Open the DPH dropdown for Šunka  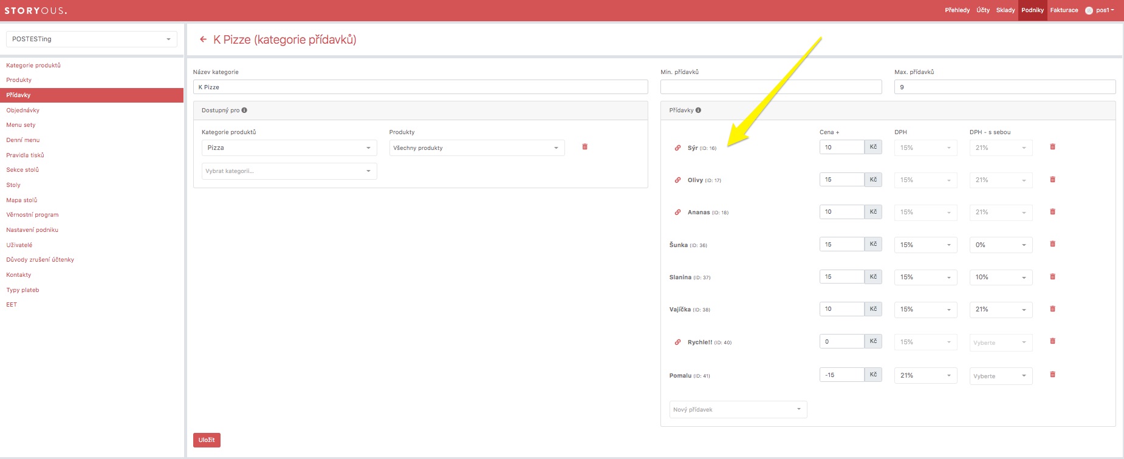click(926, 245)
